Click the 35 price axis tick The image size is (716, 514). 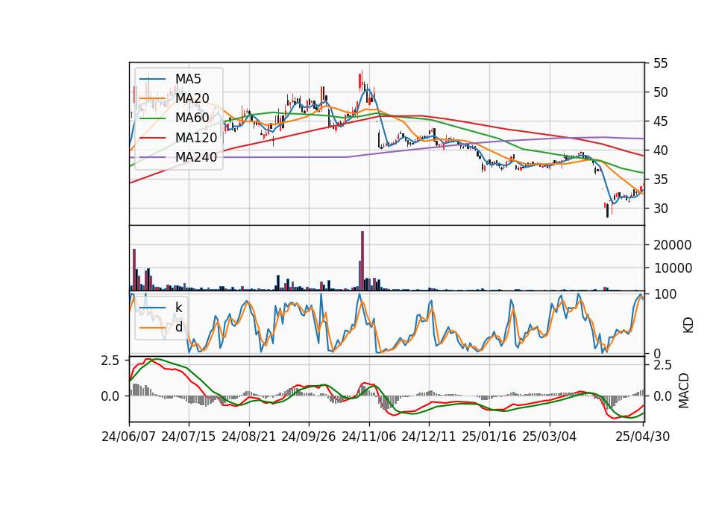660,180
